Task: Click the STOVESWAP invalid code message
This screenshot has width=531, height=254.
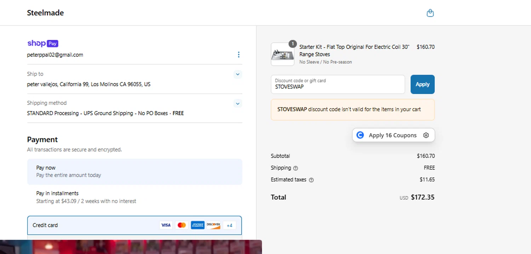Action: click(x=353, y=110)
